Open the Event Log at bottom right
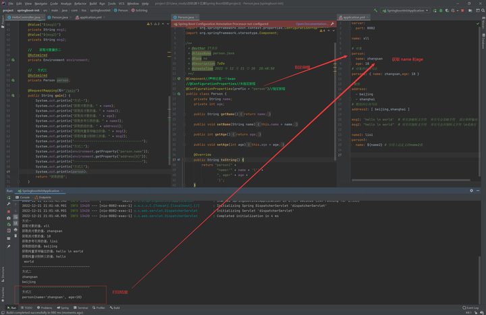The height and width of the screenshot is (315, 486). pos(470,308)
